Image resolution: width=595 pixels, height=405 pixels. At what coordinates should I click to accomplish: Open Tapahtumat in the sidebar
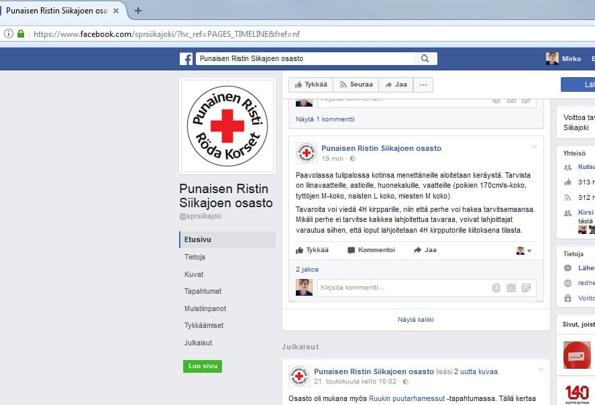pos(203,291)
